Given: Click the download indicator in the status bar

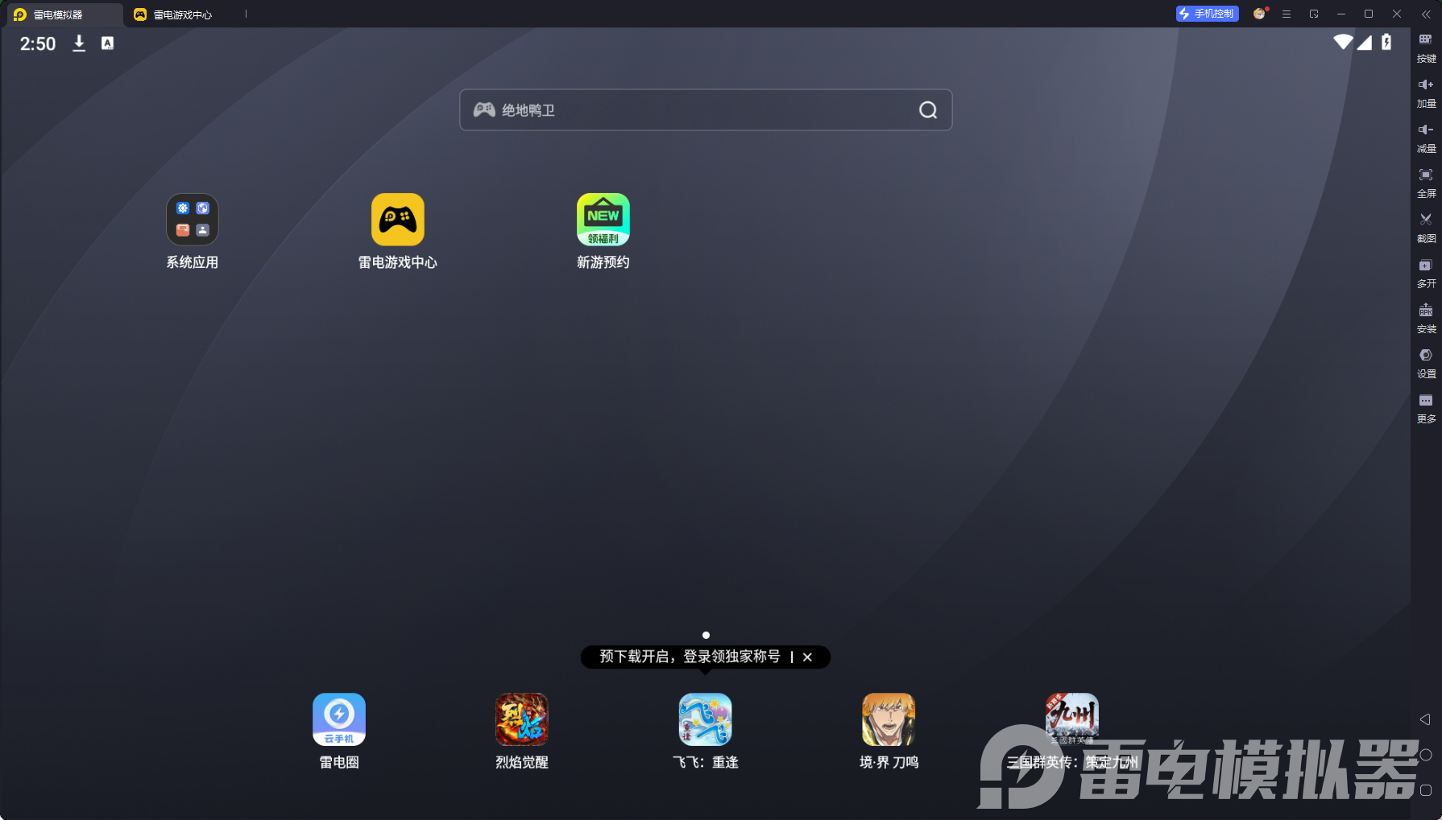Looking at the screenshot, I should [79, 43].
